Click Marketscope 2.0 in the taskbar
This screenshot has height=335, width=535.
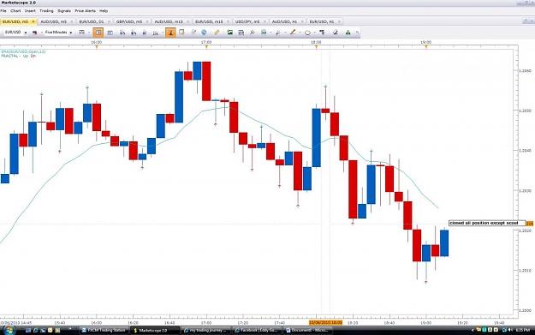(x=155, y=330)
